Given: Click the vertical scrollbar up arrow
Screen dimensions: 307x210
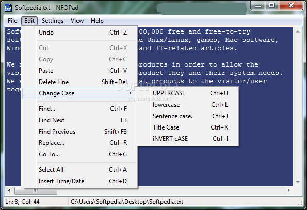Looking at the screenshot, I should pyautogui.click(x=298, y=31).
